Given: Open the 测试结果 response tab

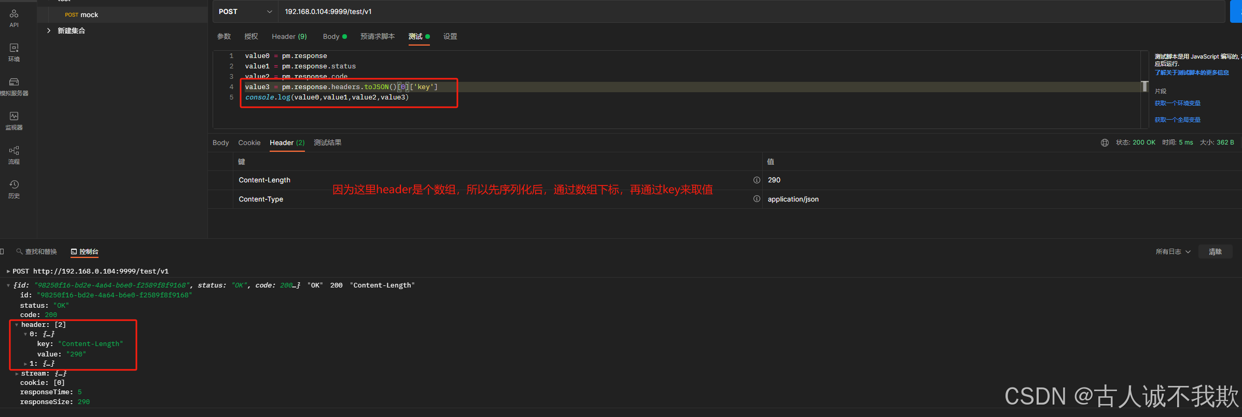Looking at the screenshot, I should tap(328, 142).
